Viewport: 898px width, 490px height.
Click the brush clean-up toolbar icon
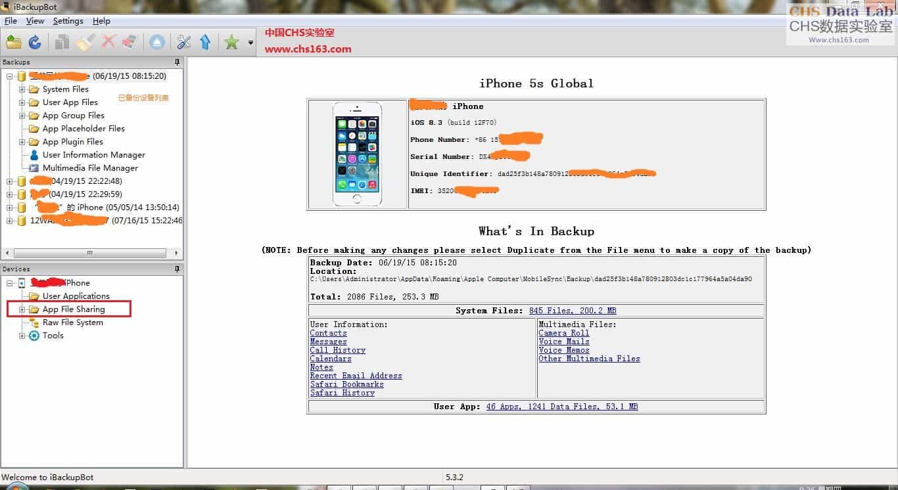(x=85, y=43)
